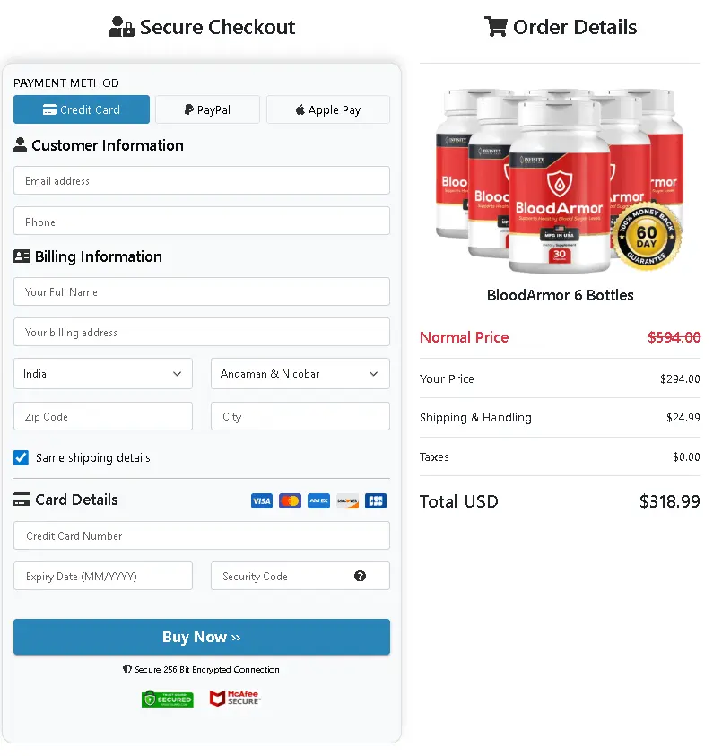This screenshot has width=722, height=756.
Task: Click the Email address input field
Action: point(201,180)
